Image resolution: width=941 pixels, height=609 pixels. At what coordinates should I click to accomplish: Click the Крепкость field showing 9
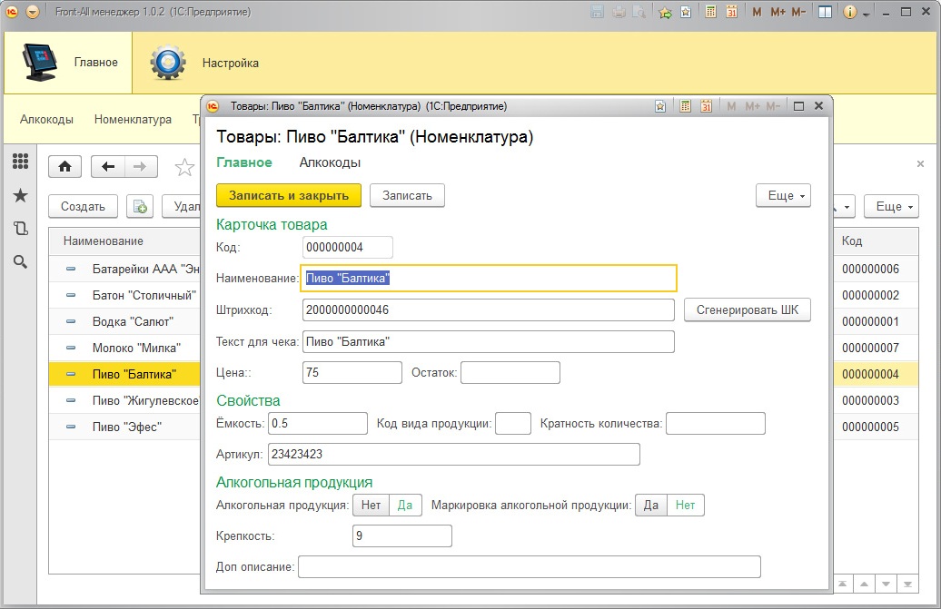click(x=402, y=535)
